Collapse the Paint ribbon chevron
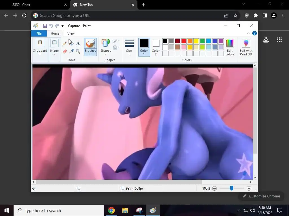Viewport: 289px width, 216px height. click(x=248, y=33)
